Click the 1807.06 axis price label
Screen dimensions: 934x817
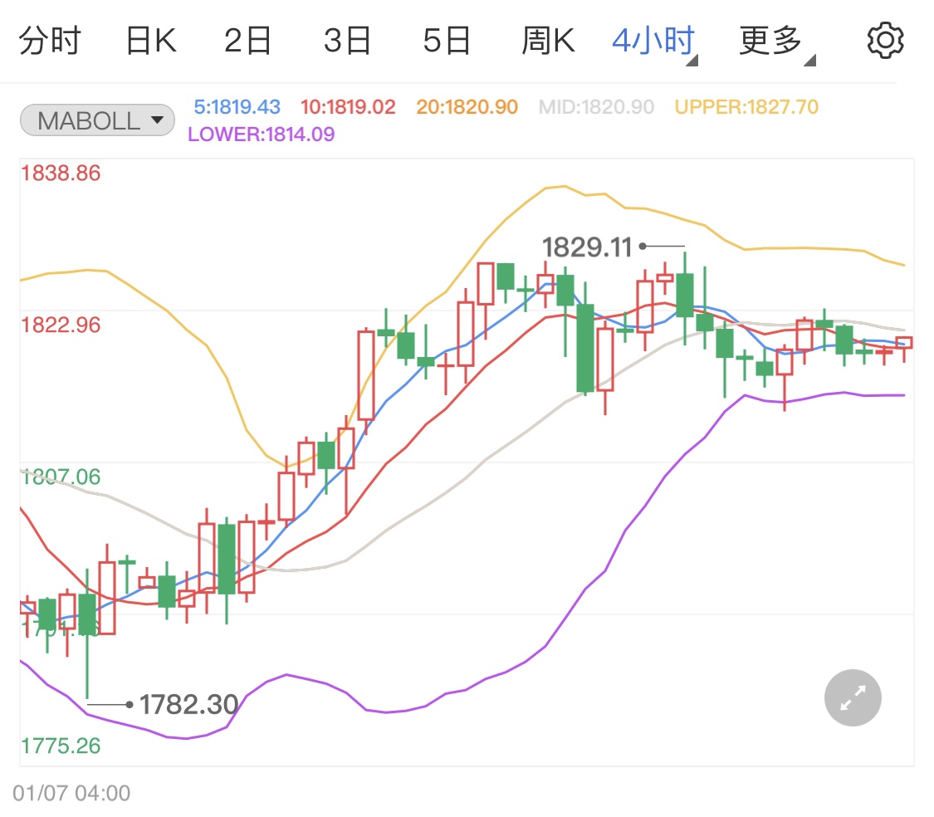[x=61, y=477]
